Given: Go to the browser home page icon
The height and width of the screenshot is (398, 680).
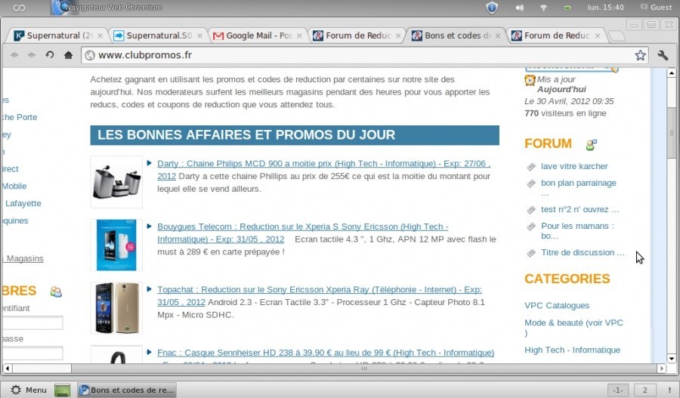Looking at the screenshot, I should click(x=68, y=55).
